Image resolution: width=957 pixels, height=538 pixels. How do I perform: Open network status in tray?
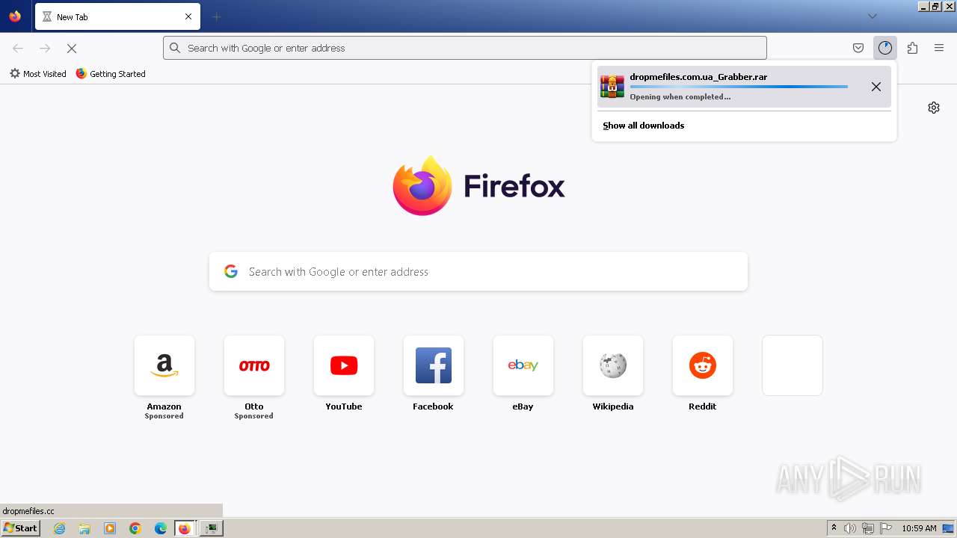pyautogui.click(x=868, y=528)
